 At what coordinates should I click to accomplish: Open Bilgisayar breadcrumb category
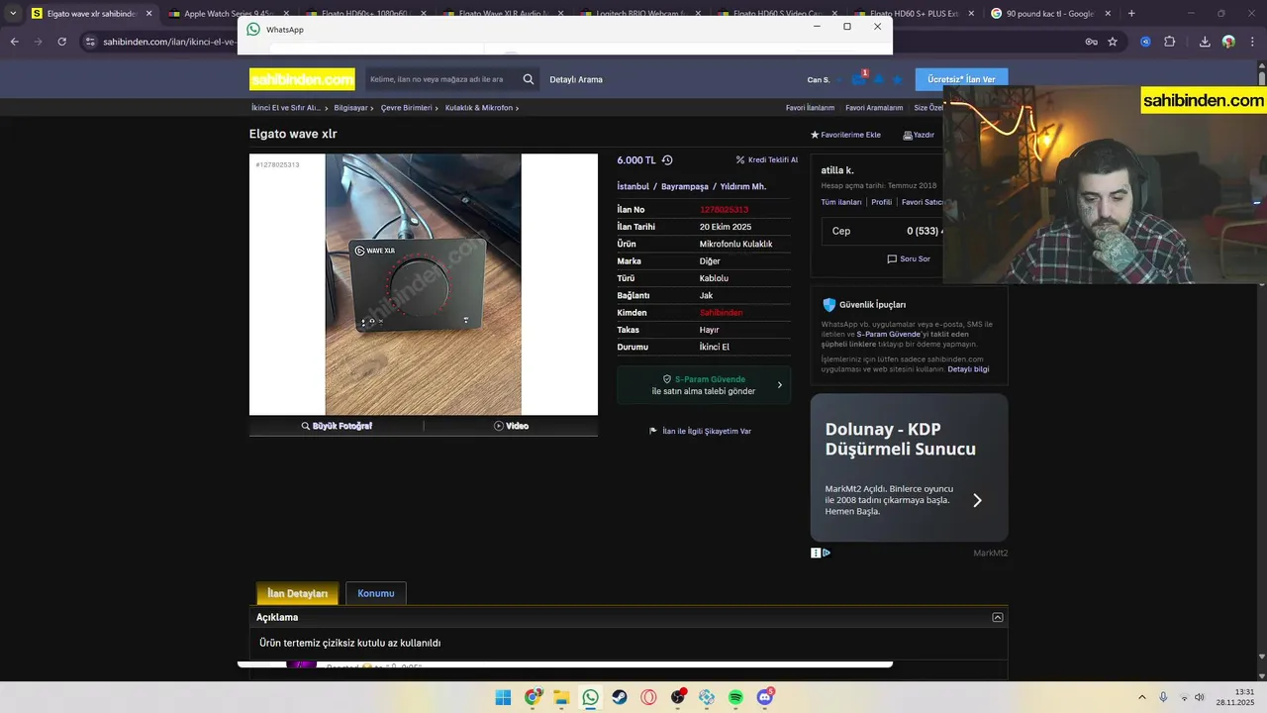click(350, 107)
